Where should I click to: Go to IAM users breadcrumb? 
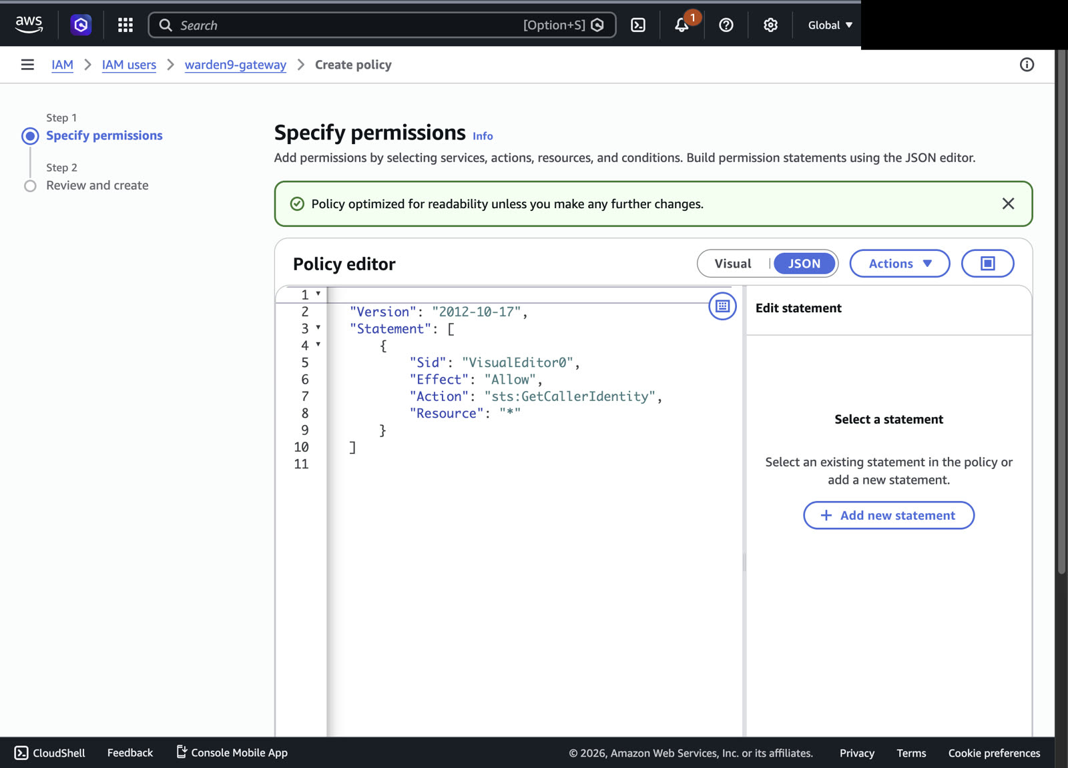point(129,65)
